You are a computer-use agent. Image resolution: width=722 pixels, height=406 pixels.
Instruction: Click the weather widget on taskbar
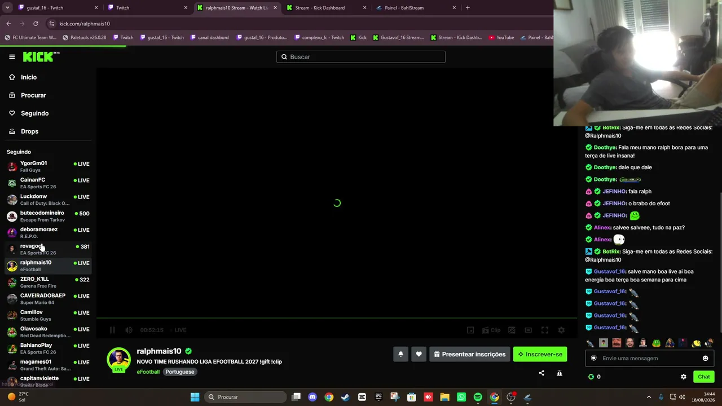(18, 397)
